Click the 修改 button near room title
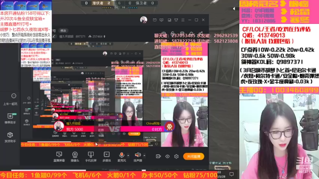Viewport: 319px width, 179px height. point(63,31)
